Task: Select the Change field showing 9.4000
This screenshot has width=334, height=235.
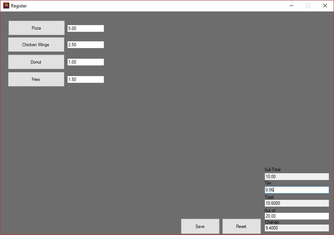Action: point(297,228)
